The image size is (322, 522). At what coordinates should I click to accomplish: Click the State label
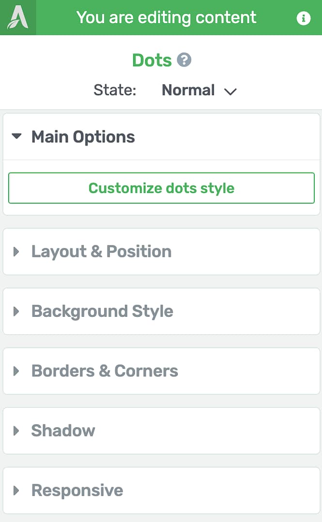click(115, 90)
